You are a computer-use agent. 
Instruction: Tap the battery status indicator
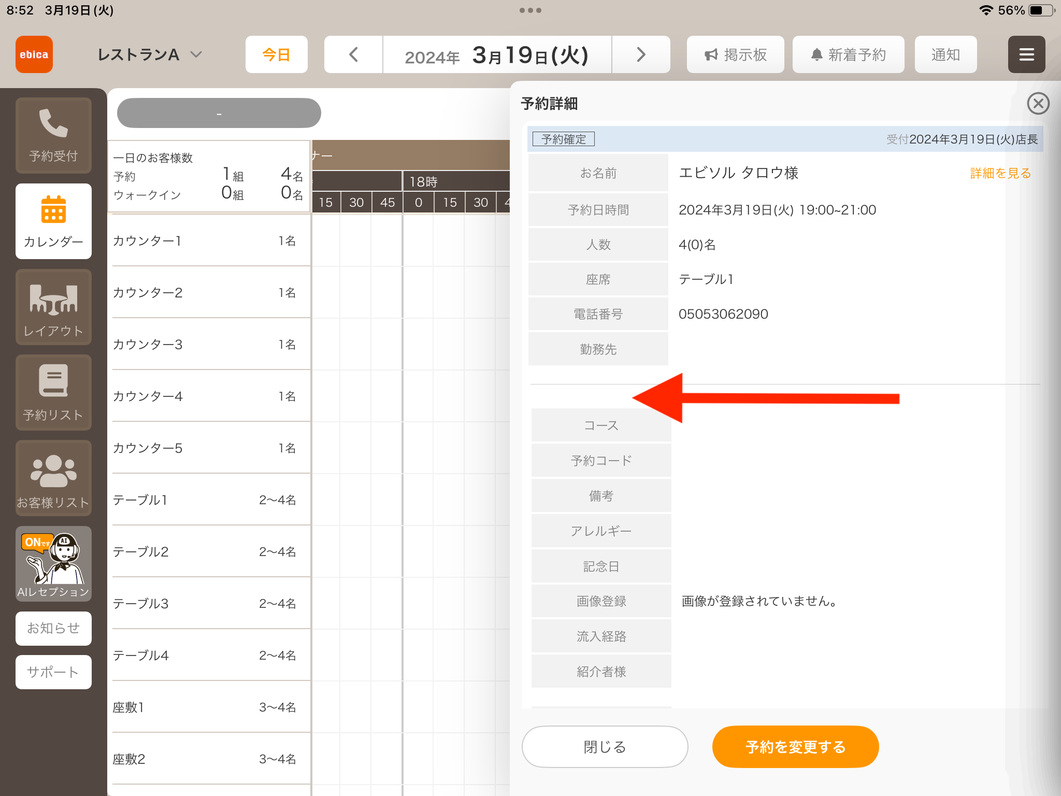[x=1041, y=10]
